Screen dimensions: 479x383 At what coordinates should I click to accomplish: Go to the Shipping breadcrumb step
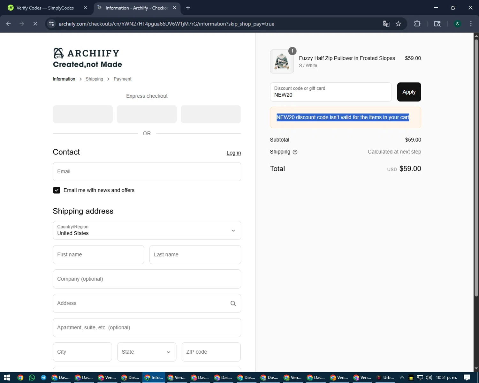coord(94,79)
